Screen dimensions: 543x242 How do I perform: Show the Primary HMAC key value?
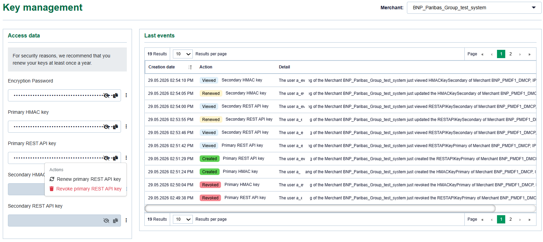coord(107,127)
